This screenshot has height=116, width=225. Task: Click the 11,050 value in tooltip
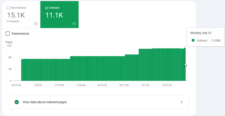point(216,41)
